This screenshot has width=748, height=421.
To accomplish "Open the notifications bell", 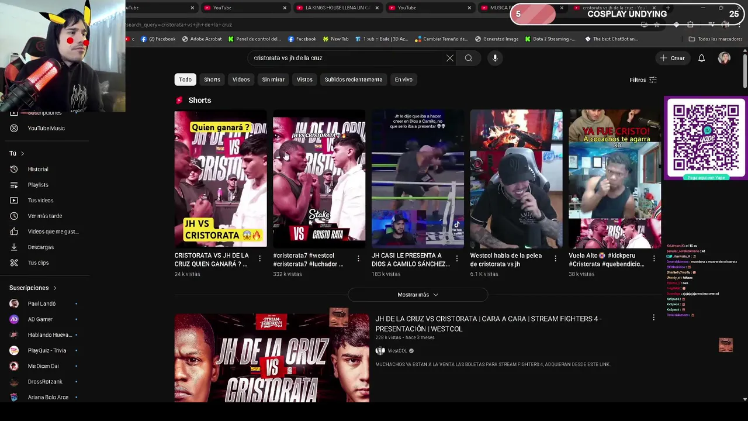I will tap(702, 58).
